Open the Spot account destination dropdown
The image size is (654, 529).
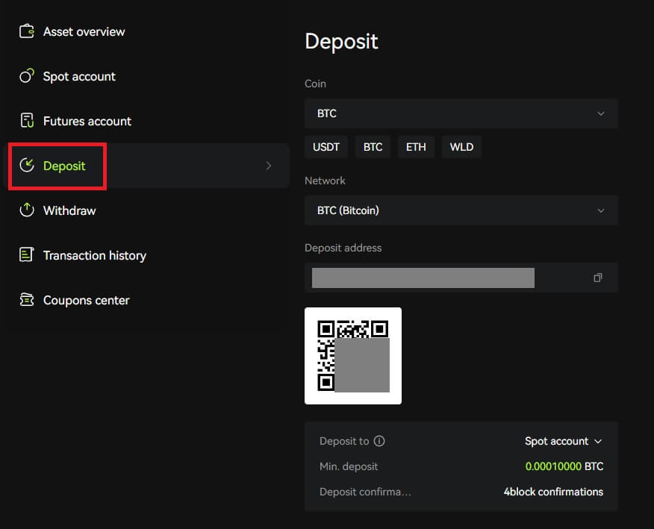pos(564,441)
